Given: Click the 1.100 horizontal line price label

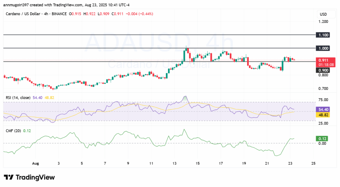Looking at the screenshot, I should (x=323, y=35).
